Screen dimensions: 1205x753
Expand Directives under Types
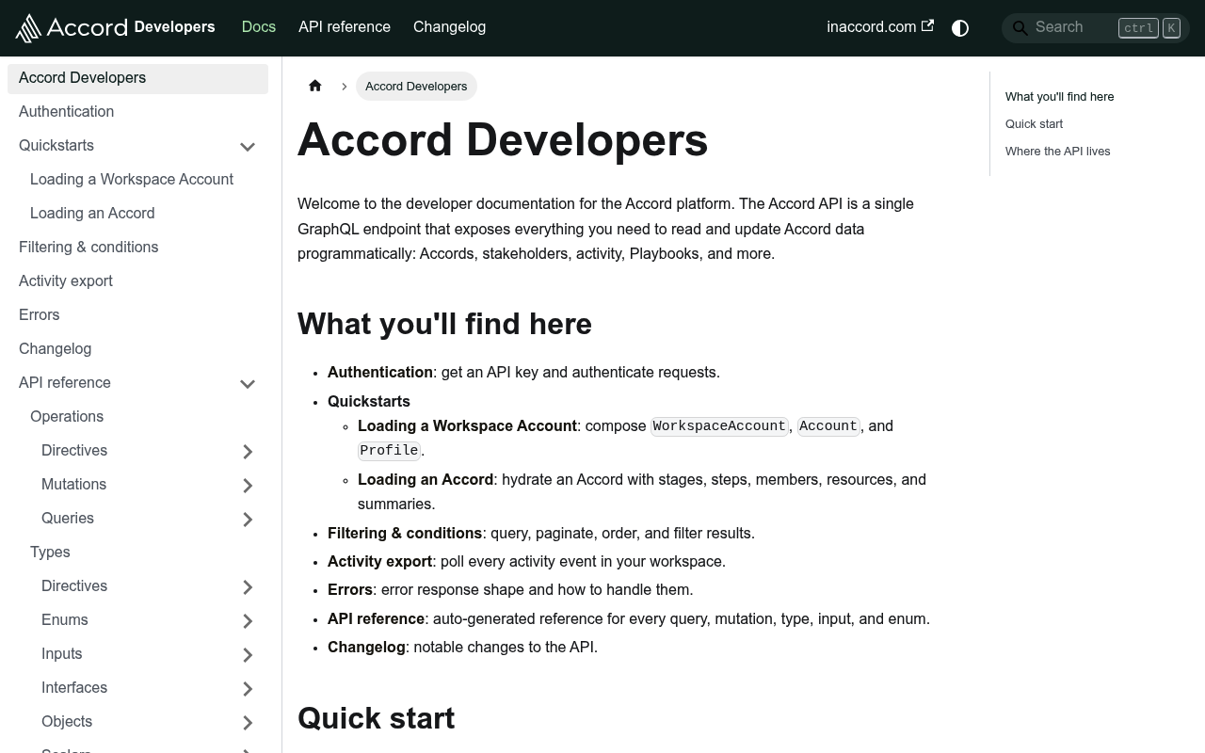[248, 586]
